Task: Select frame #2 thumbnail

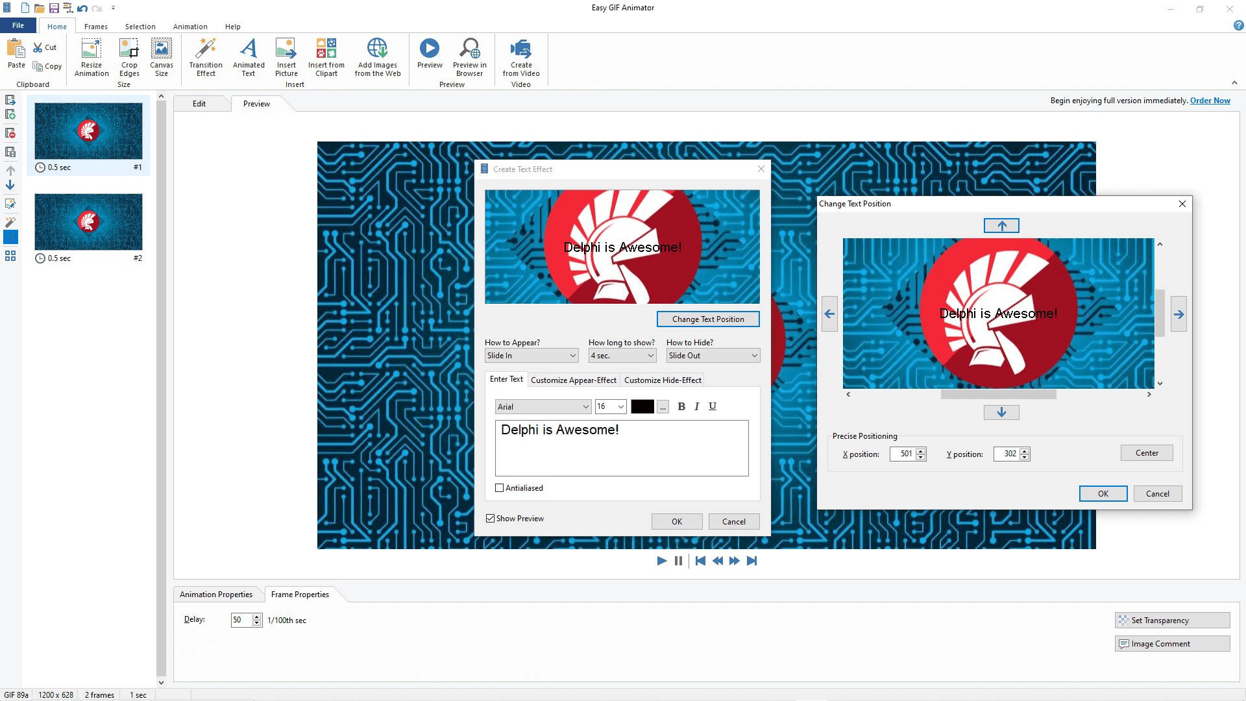Action: [88, 222]
